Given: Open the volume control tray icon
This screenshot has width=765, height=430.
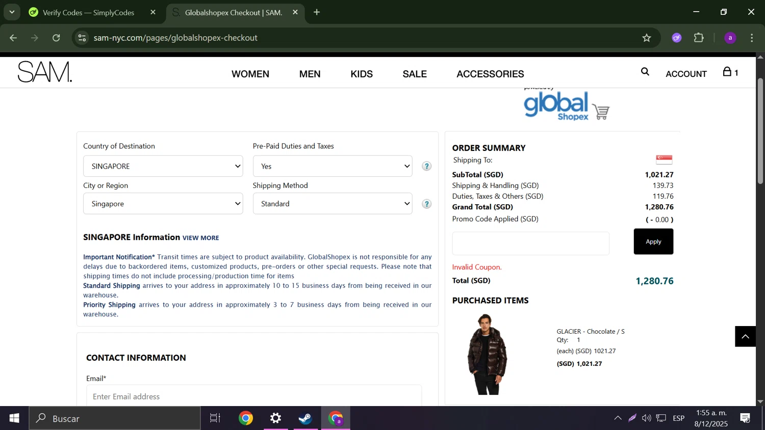Looking at the screenshot, I should tap(646, 418).
